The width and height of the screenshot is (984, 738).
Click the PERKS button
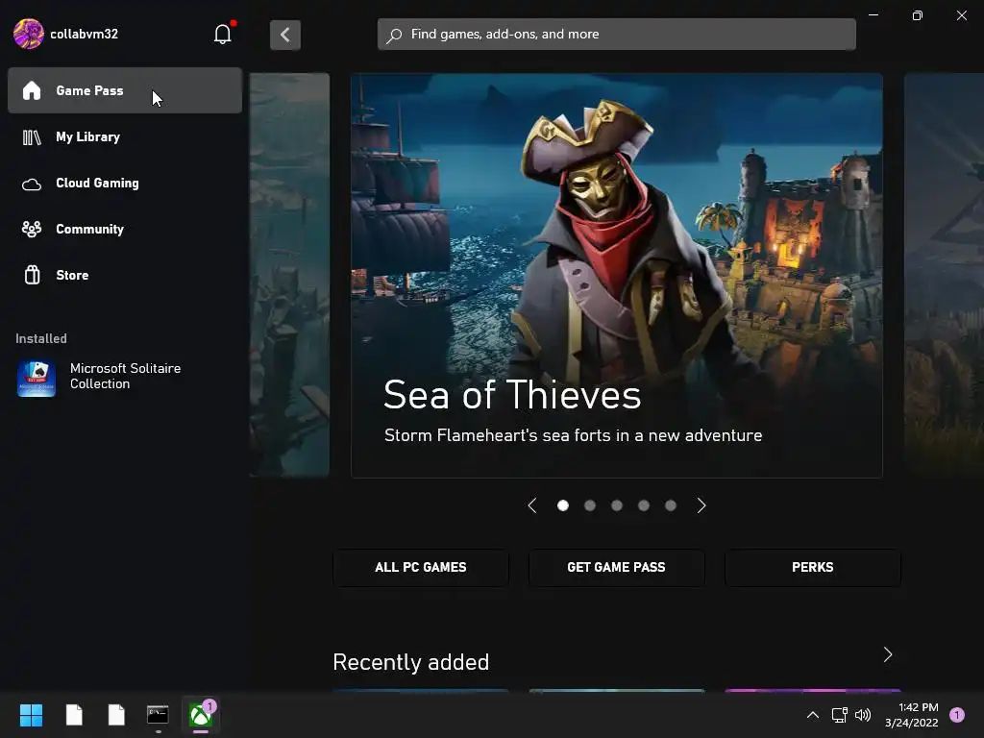(813, 567)
